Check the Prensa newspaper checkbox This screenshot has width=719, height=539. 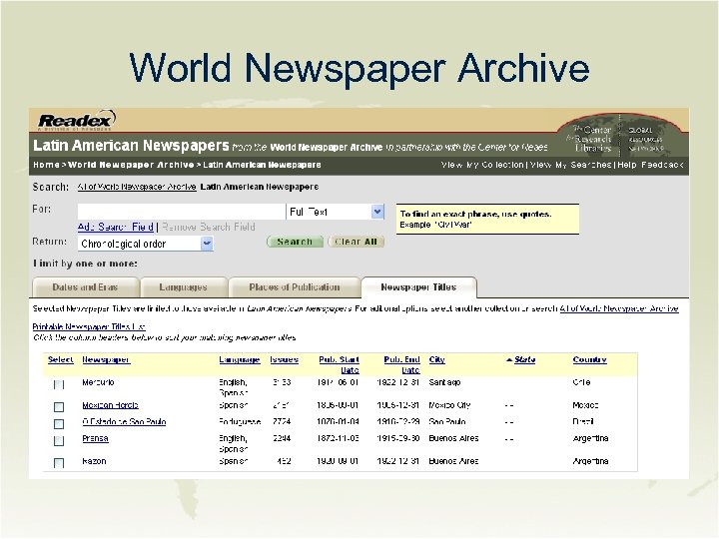click(x=59, y=440)
